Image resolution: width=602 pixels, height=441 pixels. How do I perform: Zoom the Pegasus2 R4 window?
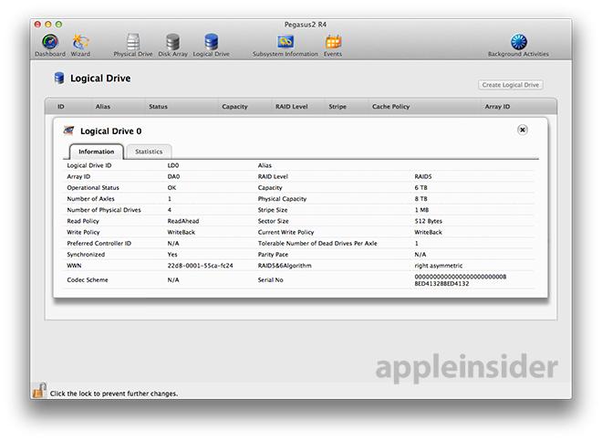pos(58,25)
